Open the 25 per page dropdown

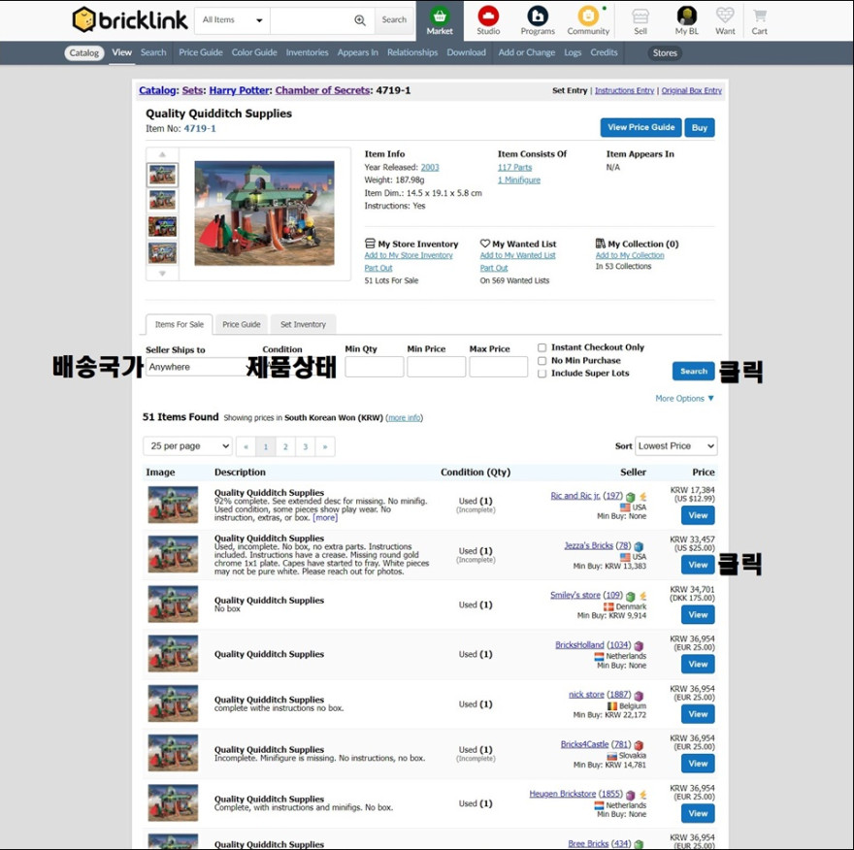click(188, 446)
